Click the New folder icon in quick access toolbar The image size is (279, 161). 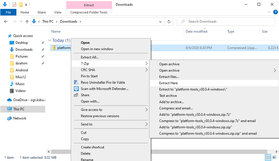[21, 4]
